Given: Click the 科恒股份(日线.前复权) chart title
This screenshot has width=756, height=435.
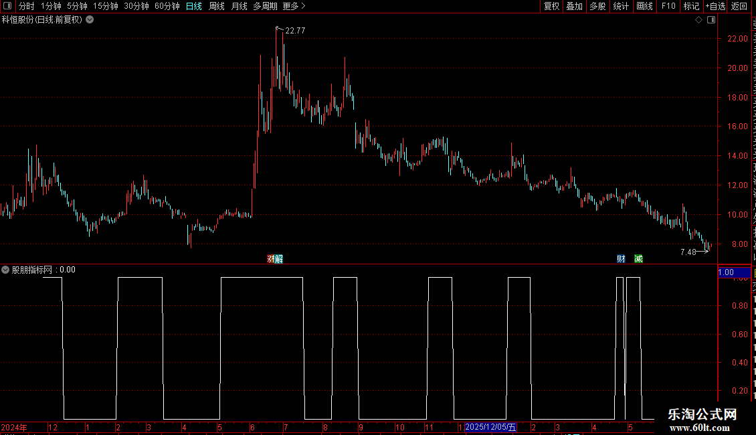Looking at the screenshot, I should click(42, 20).
